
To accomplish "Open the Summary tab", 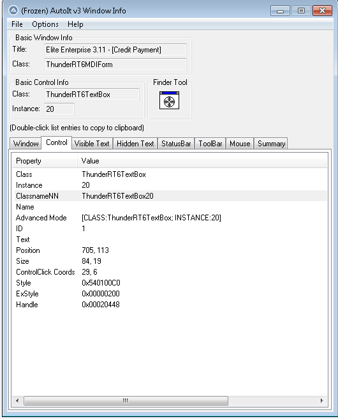I will point(271,144).
